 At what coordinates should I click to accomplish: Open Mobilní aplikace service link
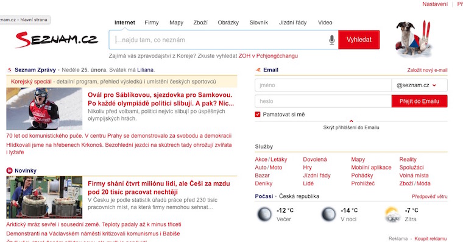point(371,167)
